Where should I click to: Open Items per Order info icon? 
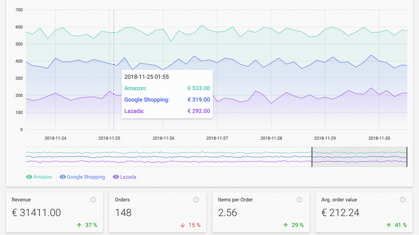click(299, 200)
